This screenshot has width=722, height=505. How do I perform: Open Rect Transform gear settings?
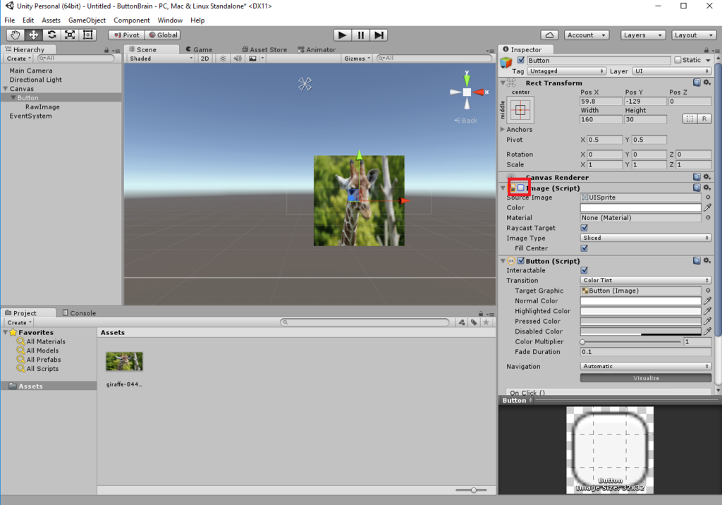[706, 83]
